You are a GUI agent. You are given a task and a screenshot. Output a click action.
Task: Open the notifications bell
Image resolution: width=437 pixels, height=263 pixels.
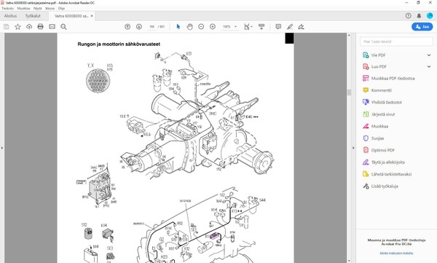(x=419, y=16)
